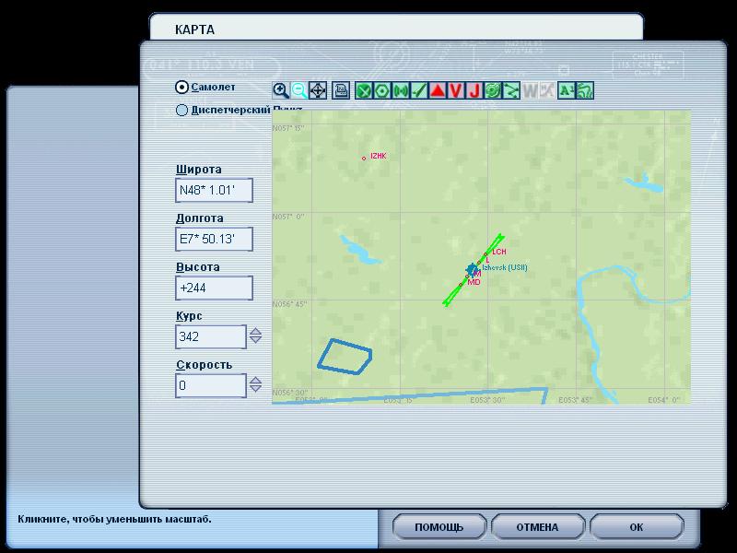This screenshot has height=553, width=737.
Task: Decrease Скорость with the down arrow
Action: coord(256,389)
